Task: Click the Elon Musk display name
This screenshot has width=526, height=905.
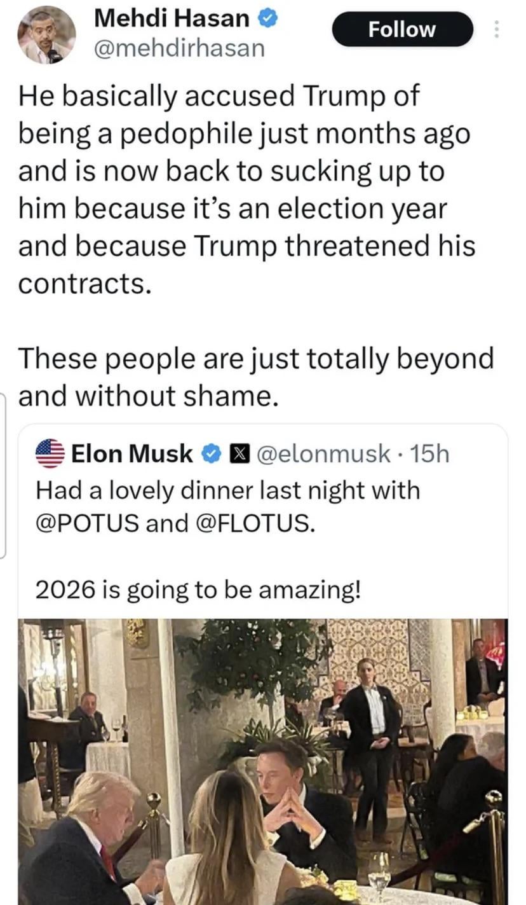Action: point(131,453)
